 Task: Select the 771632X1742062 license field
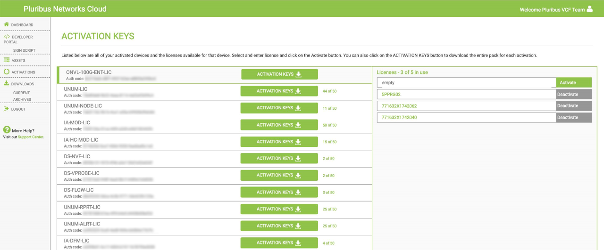coord(467,106)
